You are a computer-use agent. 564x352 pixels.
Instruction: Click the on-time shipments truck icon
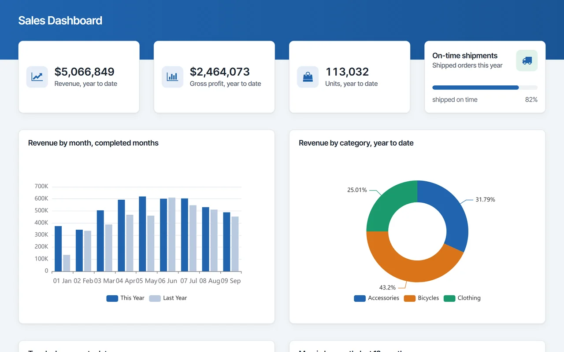(x=527, y=61)
